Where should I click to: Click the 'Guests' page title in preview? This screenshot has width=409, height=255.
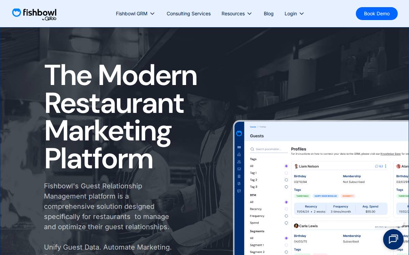[257, 136]
